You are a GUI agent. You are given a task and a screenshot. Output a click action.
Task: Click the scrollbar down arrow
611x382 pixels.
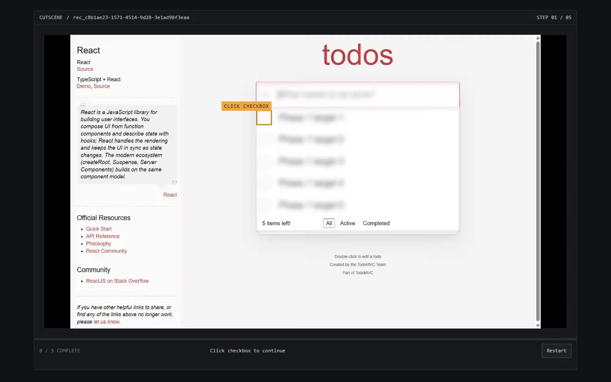point(538,325)
